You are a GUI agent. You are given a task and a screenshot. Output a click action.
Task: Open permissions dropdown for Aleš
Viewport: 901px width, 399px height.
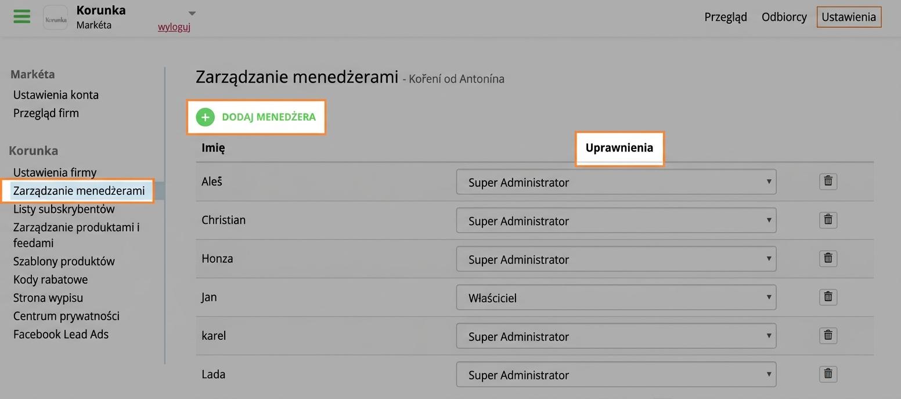click(x=616, y=182)
